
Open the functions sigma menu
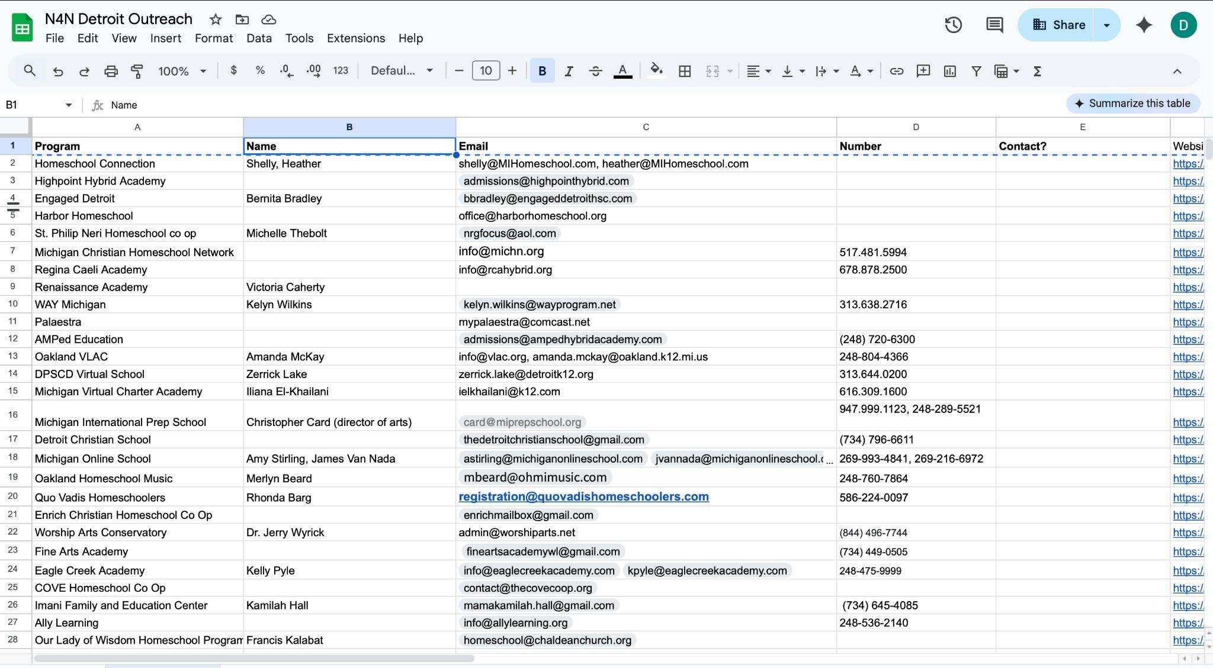click(1037, 71)
